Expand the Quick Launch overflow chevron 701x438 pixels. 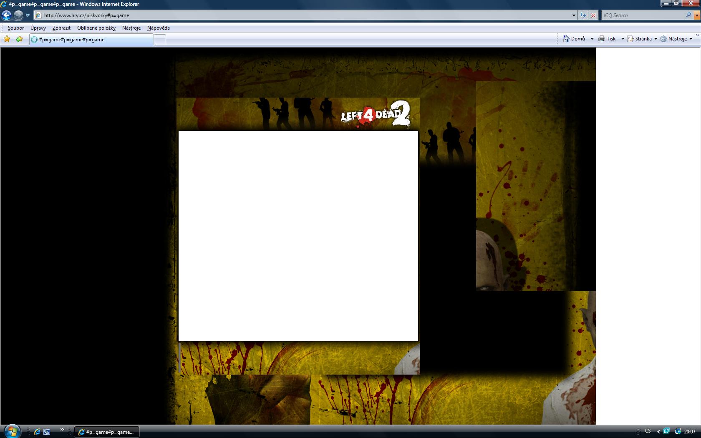point(62,430)
